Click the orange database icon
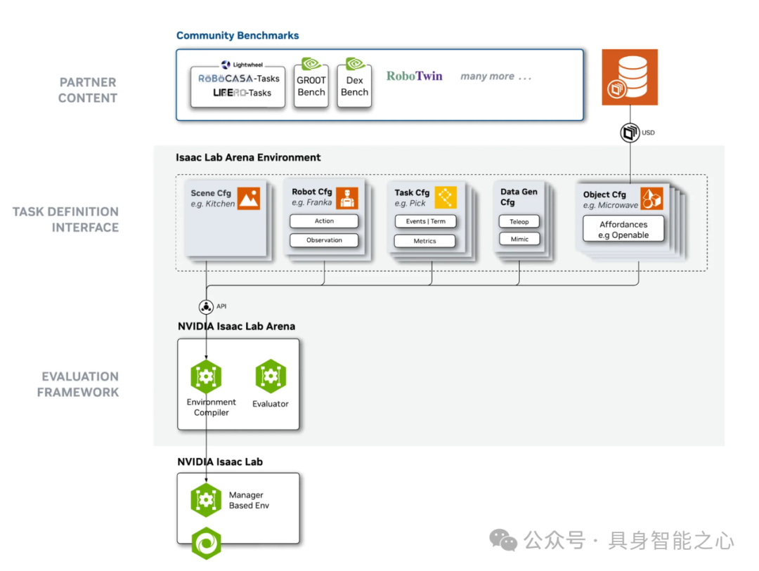The width and height of the screenshot is (759, 571). pos(629,77)
